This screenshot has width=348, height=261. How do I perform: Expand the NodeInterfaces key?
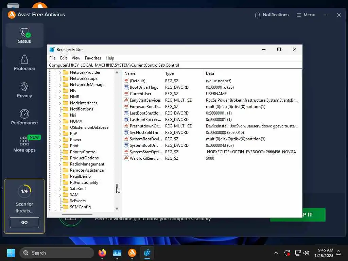(60, 103)
